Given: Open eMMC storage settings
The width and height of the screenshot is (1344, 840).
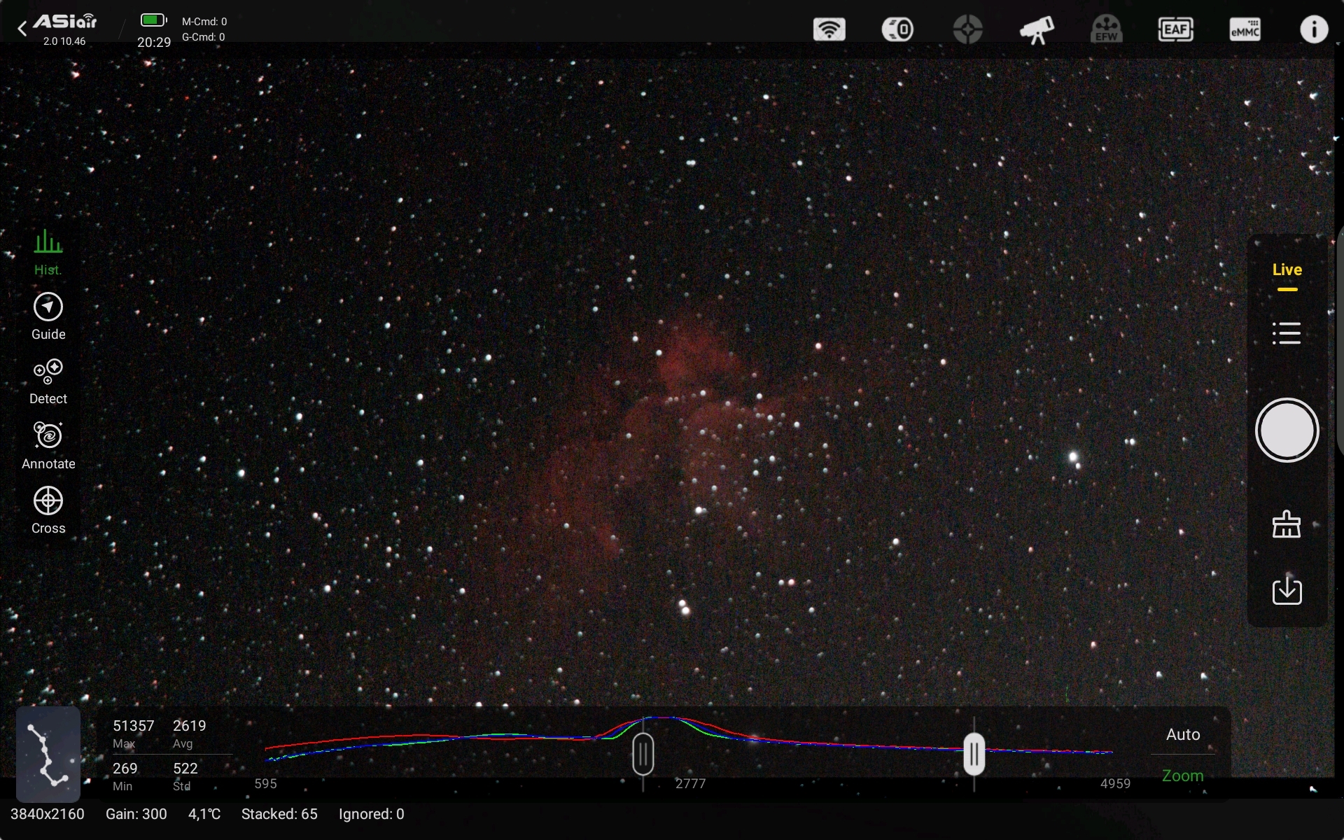Looking at the screenshot, I should tap(1245, 30).
